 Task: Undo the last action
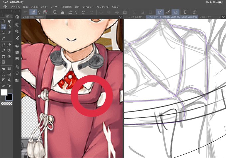[84, 12]
